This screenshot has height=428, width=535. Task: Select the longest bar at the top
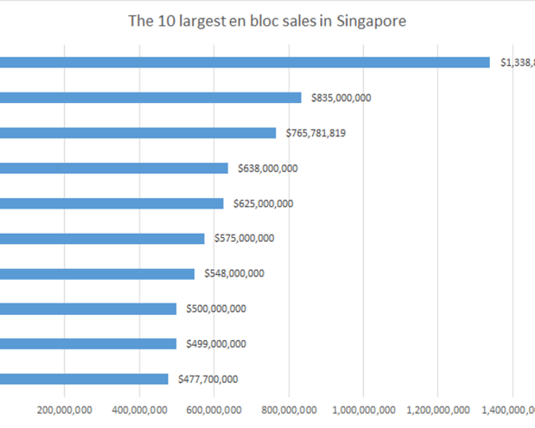coord(245,62)
